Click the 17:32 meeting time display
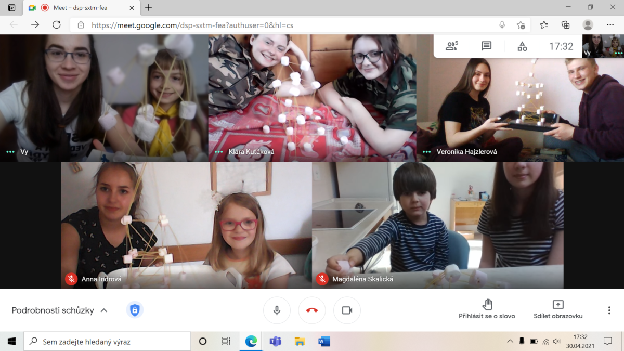This screenshot has height=351, width=624. pyautogui.click(x=561, y=46)
